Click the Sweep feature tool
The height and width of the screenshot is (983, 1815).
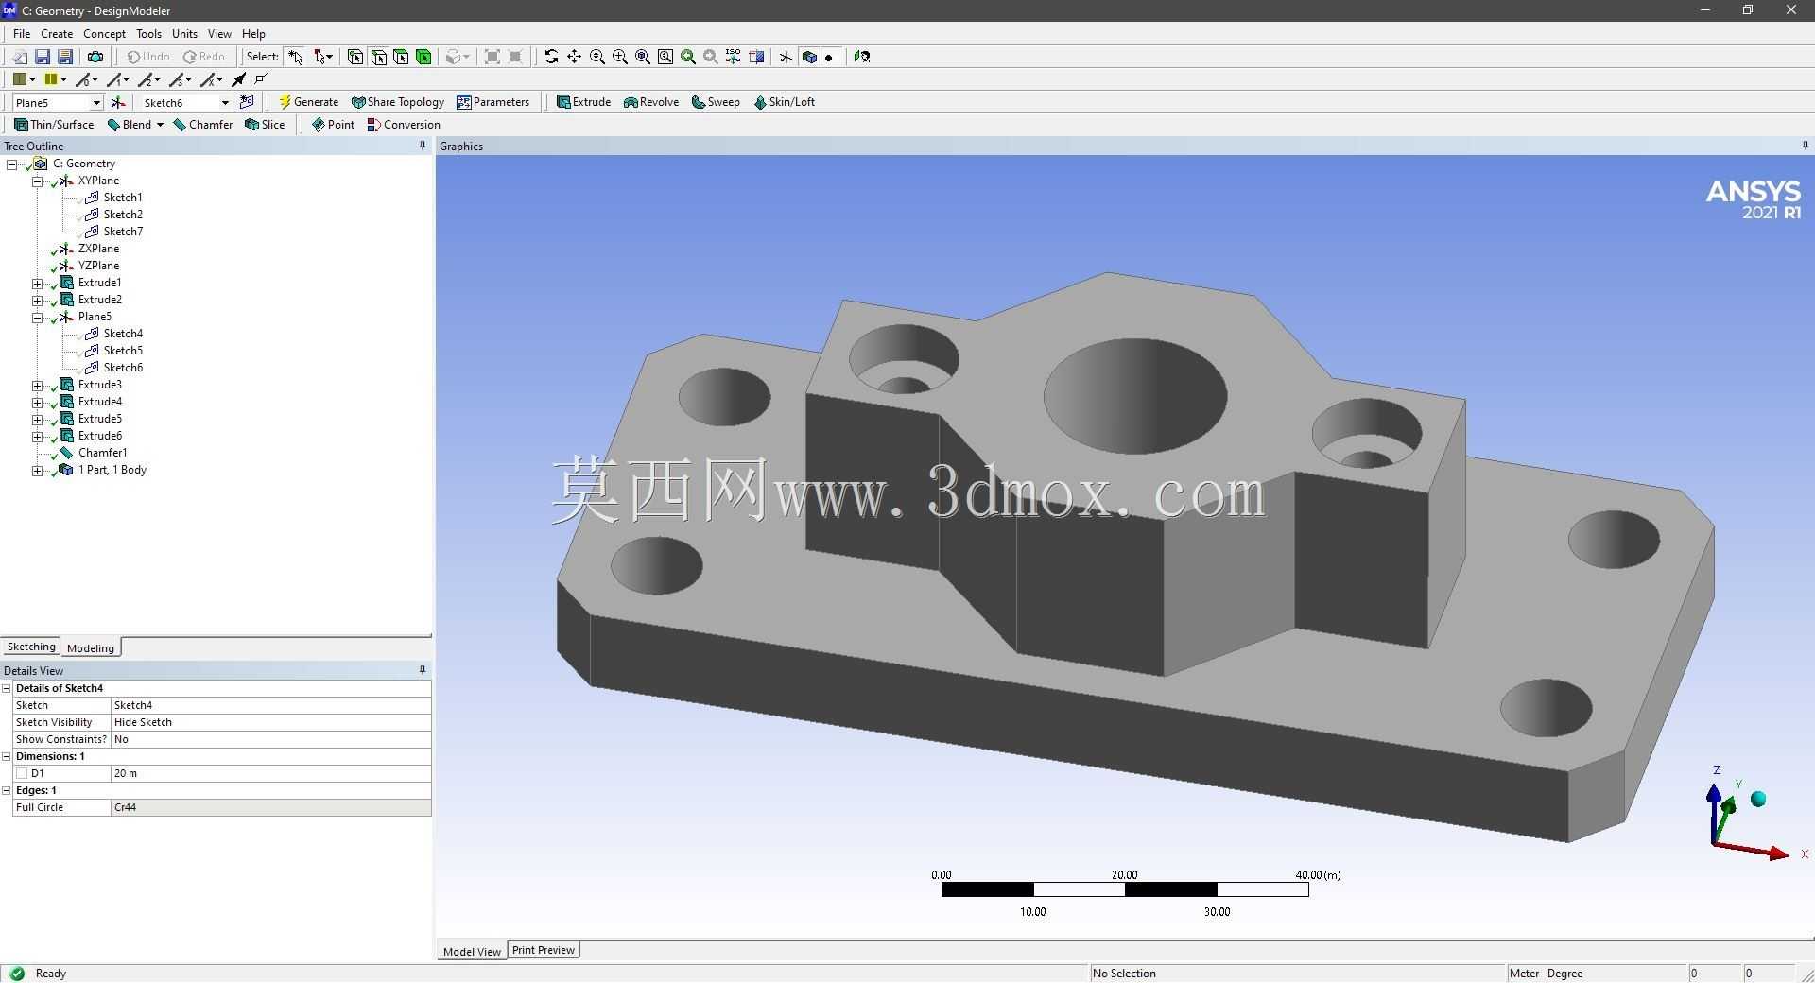tap(716, 102)
